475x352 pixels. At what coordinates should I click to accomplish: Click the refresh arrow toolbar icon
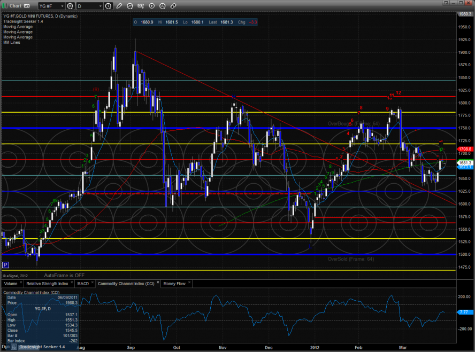tap(131, 6)
